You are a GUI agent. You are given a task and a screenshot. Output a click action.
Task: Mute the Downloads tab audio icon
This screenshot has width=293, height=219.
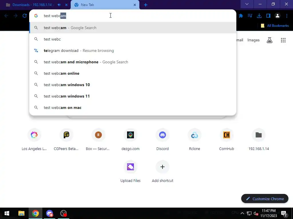click(x=59, y=5)
